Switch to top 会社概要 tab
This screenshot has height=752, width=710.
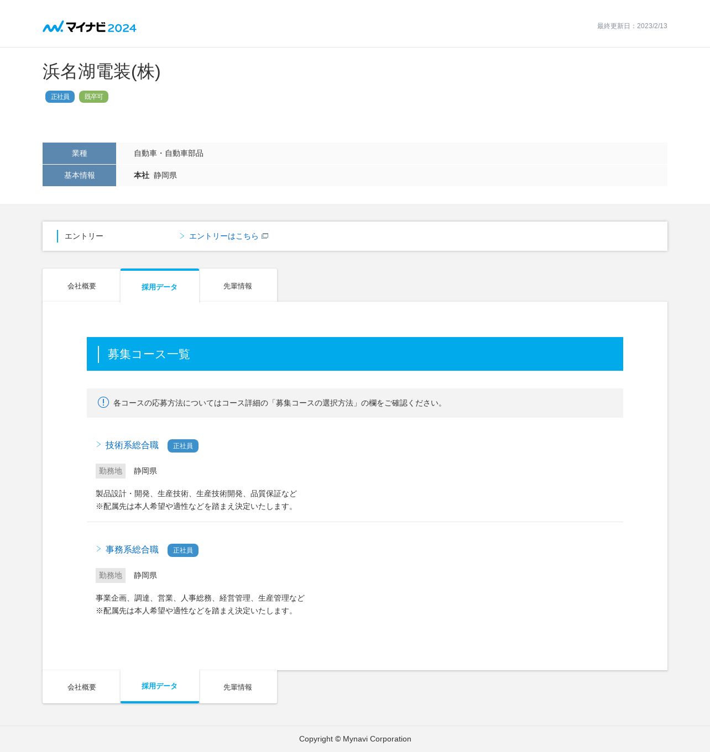(82, 286)
